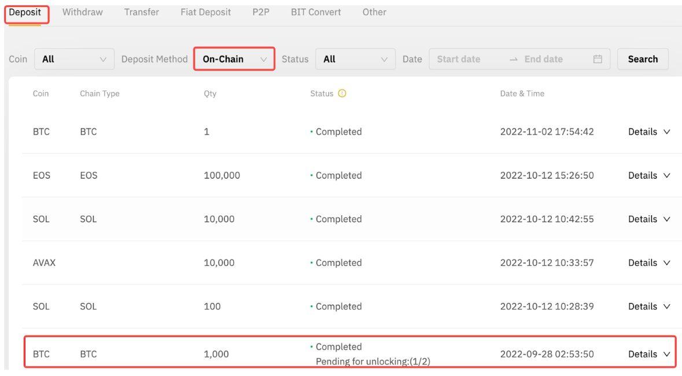682x376 pixels.
Task: Switch to the Withdraw tab
Action: [x=82, y=12]
